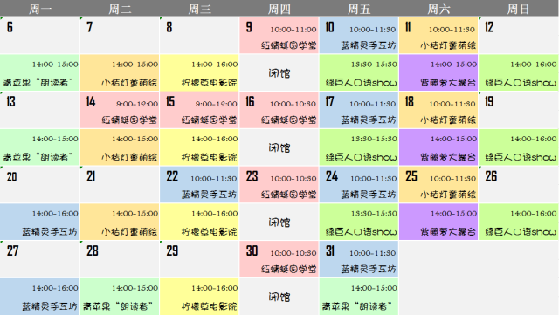This screenshot has height=315, width=559.
Task: Click 红蜻蜓国学堂 in the date 30 cell
Action: [x=289, y=269]
